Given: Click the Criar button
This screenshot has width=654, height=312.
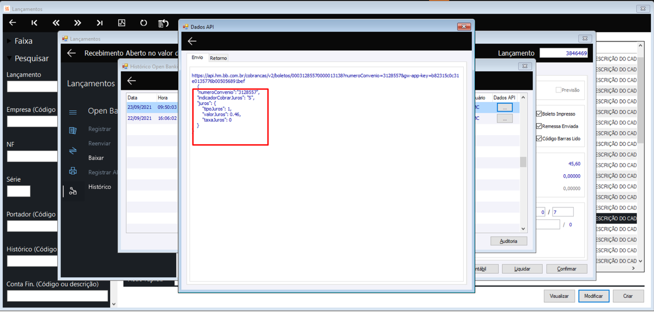Looking at the screenshot, I should click(x=628, y=296).
